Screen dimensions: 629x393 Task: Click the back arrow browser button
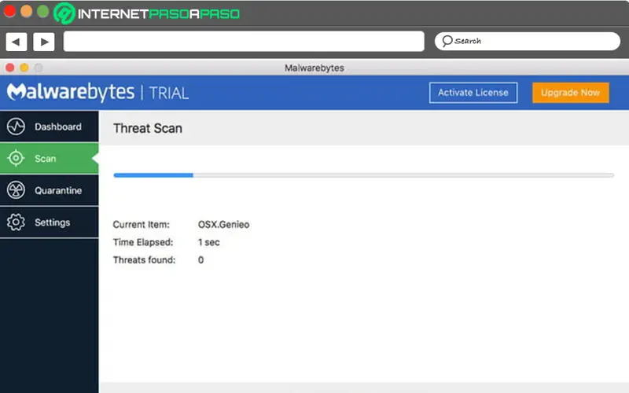tap(17, 42)
